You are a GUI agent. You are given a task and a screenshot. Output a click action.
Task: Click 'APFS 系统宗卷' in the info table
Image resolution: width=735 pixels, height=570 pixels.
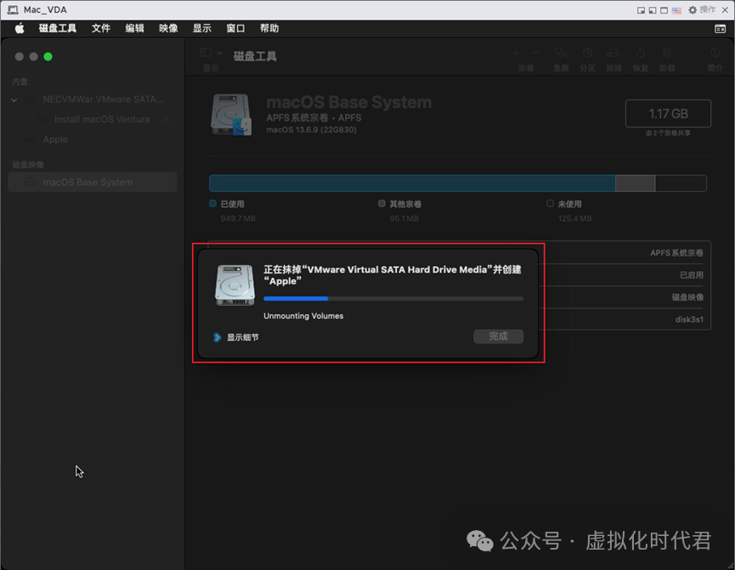[x=676, y=253]
